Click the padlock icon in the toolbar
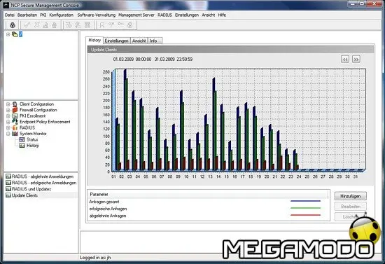This screenshot has height=264, width=385. click(x=13, y=25)
